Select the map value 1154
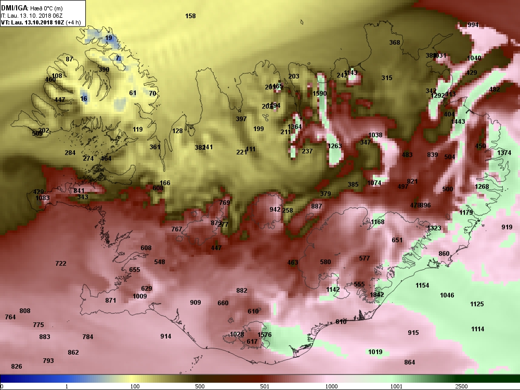 click(x=422, y=285)
